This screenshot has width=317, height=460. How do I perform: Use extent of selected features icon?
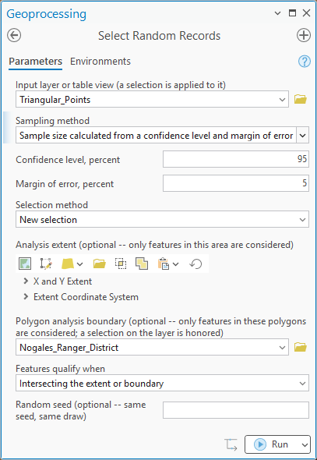coord(121,264)
